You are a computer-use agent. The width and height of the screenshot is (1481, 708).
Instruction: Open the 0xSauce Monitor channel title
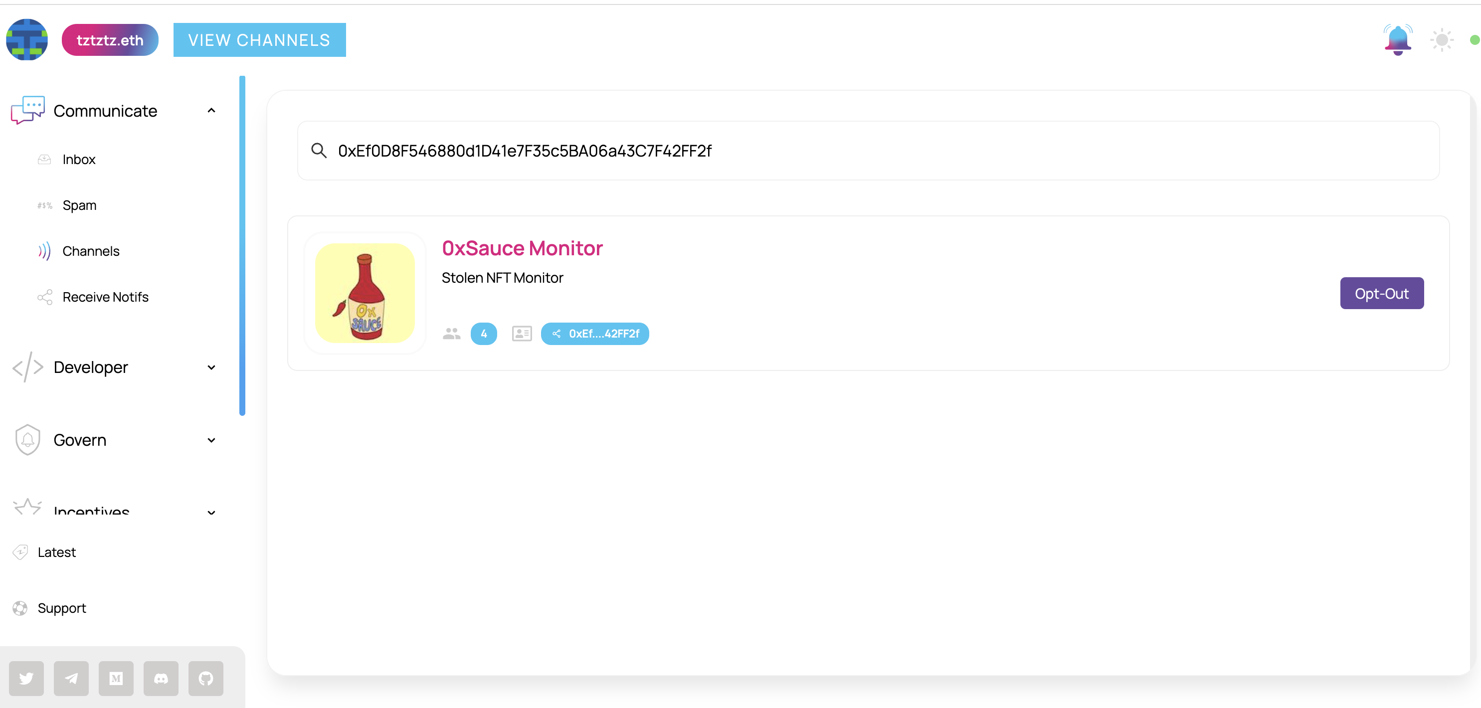click(522, 248)
